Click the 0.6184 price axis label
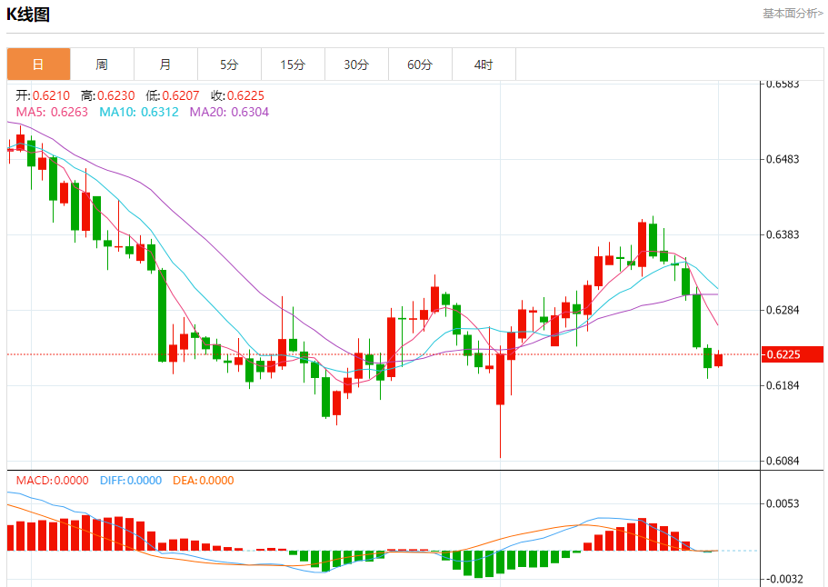The image size is (828, 587). tap(783, 385)
